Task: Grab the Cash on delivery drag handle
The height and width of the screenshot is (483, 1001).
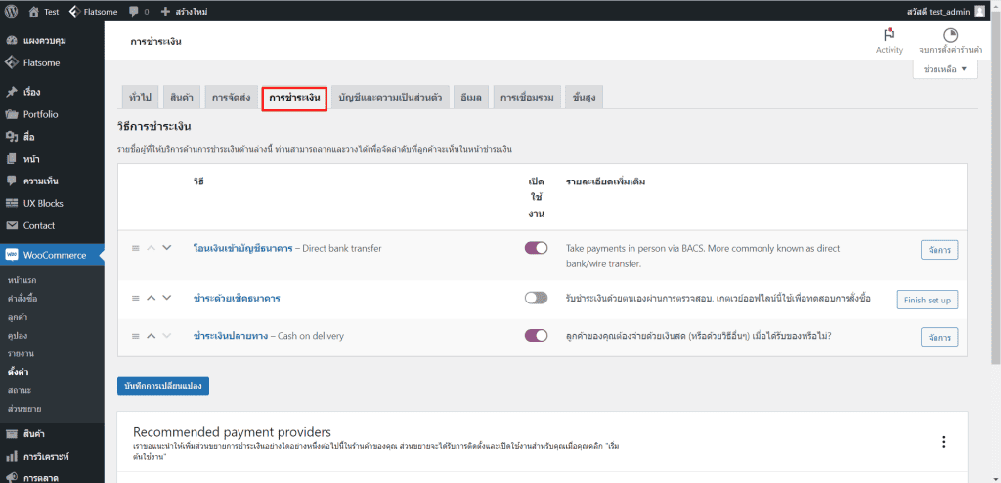Action: 135,336
